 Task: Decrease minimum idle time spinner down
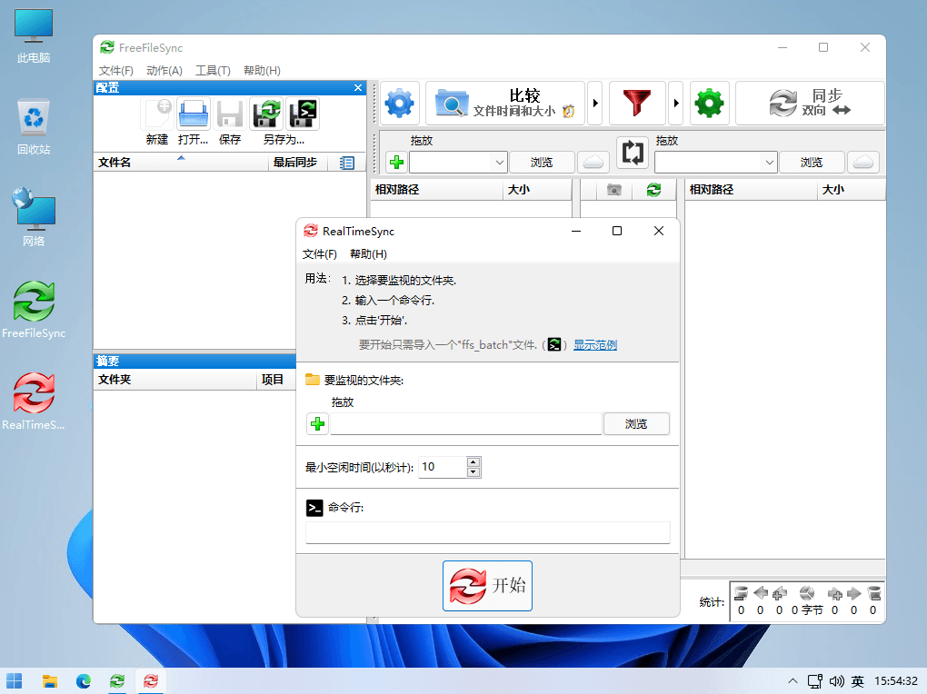473,472
